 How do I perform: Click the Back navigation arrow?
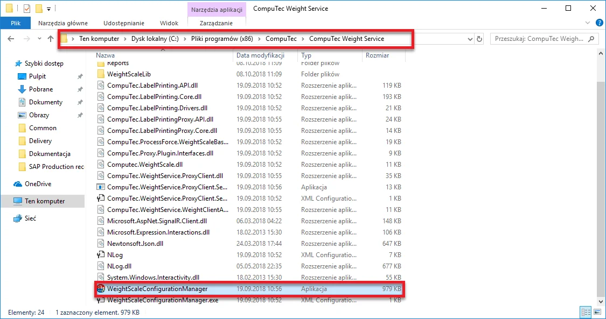[11, 39]
